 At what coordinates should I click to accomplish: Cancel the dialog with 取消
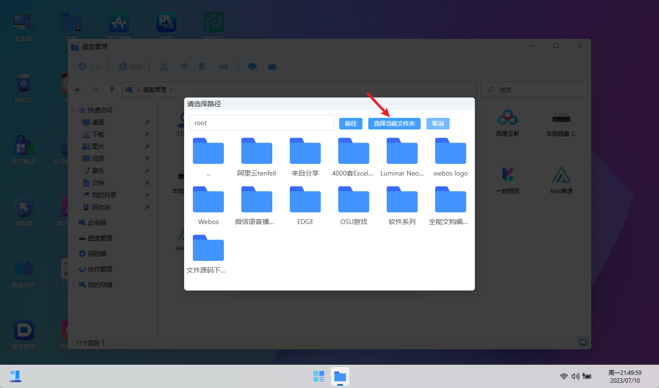click(438, 124)
